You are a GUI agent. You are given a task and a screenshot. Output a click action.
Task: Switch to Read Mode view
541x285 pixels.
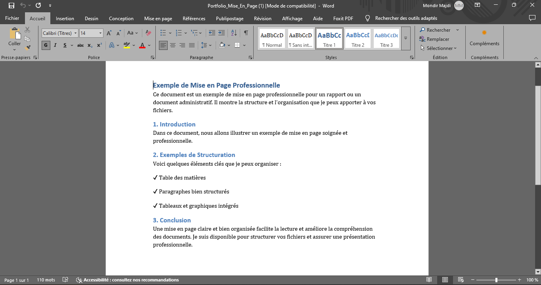click(429, 280)
